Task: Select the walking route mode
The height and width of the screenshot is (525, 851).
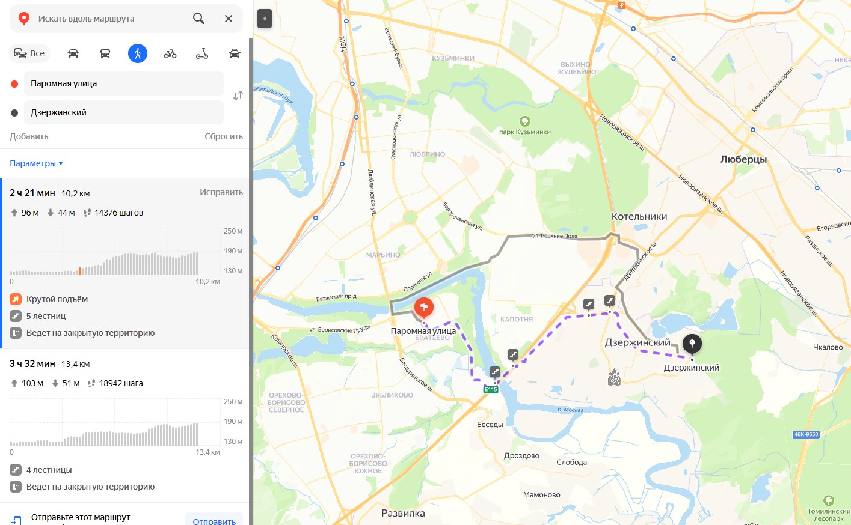Action: (138, 53)
